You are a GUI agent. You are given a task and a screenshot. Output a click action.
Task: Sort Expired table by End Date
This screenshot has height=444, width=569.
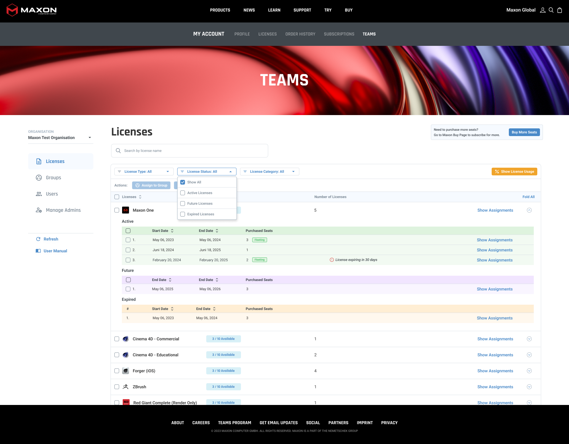pyautogui.click(x=214, y=309)
